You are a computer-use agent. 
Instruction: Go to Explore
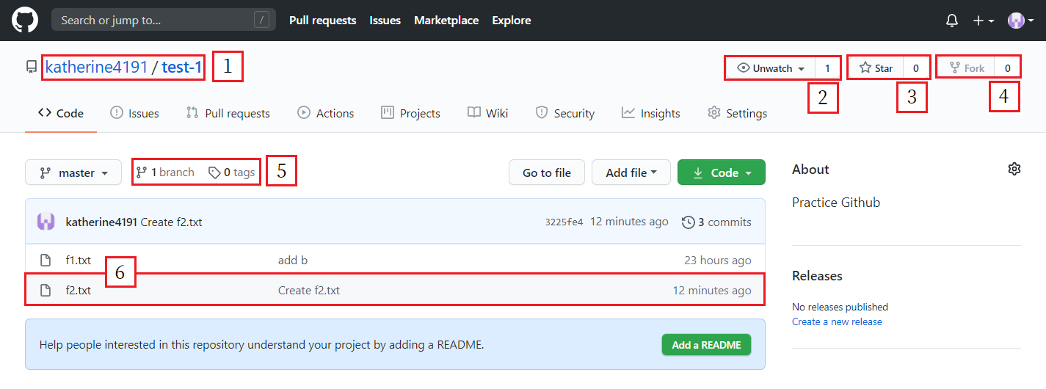point(512,21)
